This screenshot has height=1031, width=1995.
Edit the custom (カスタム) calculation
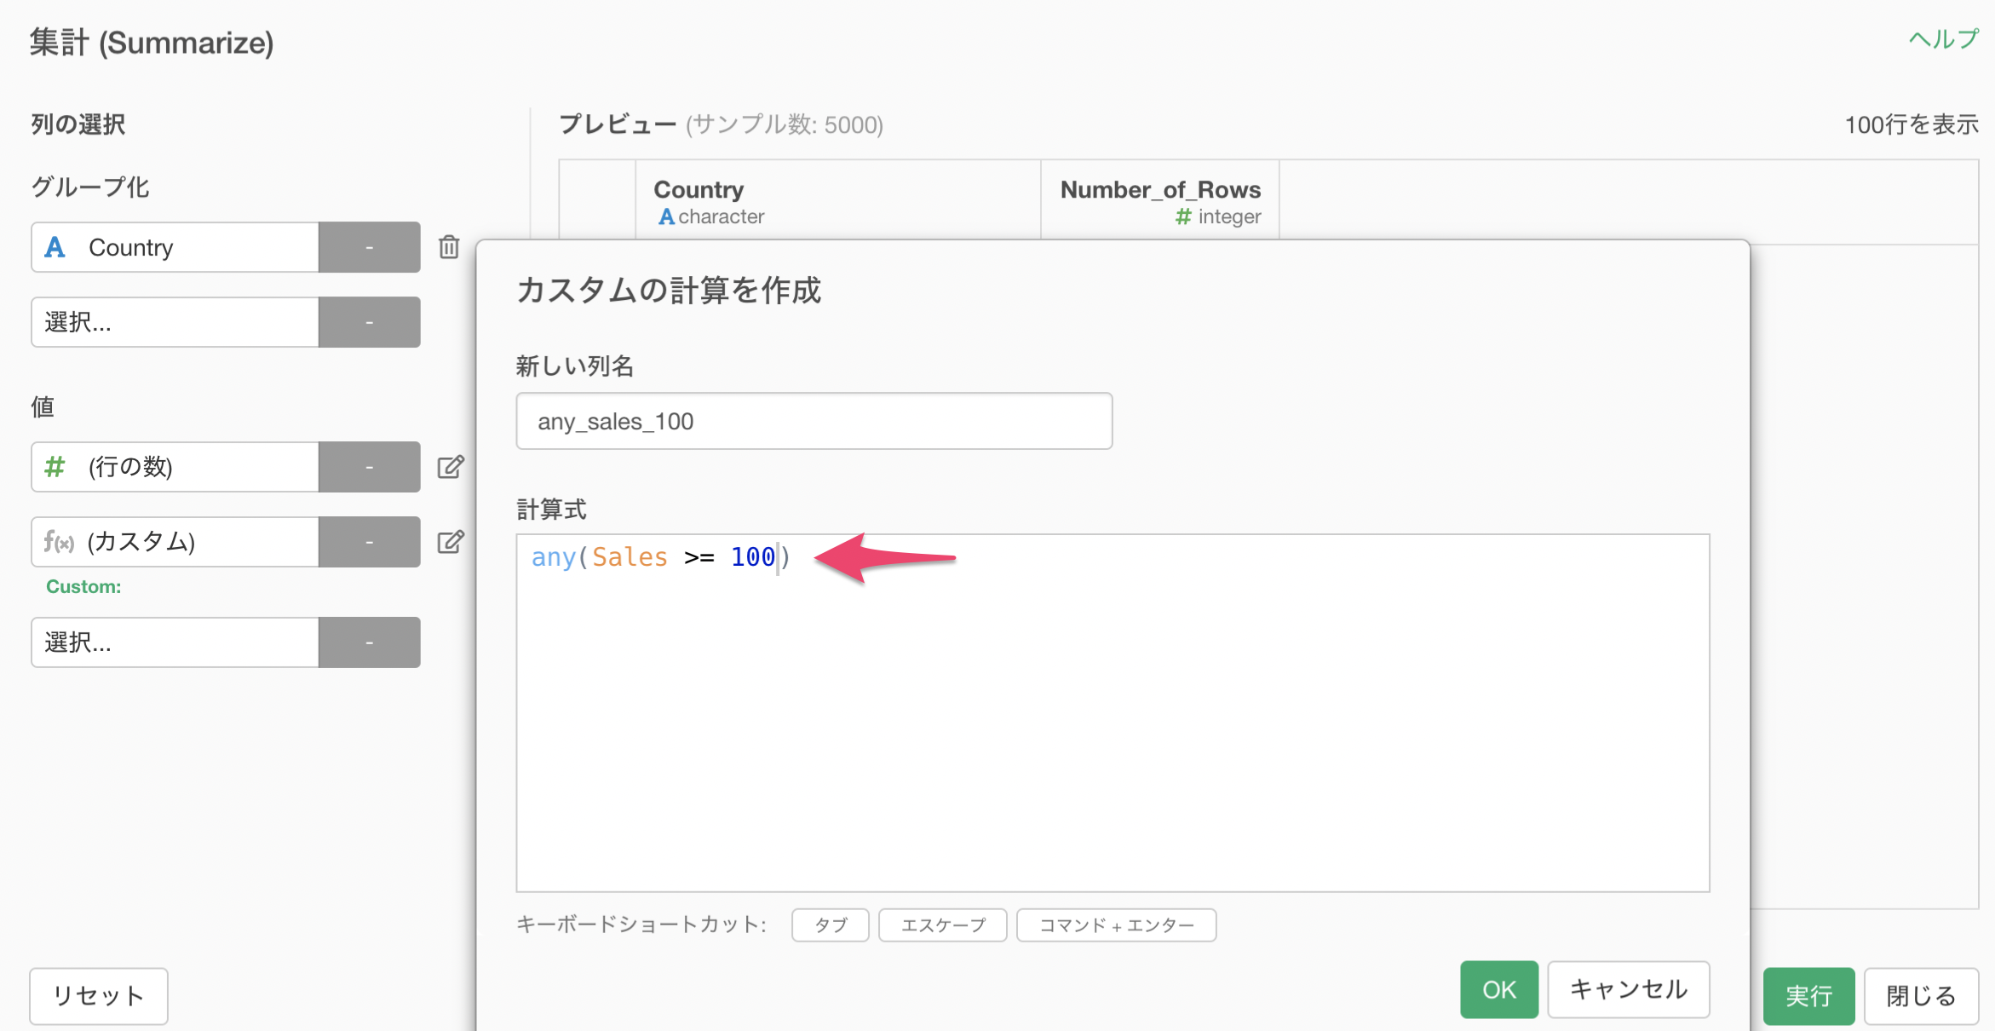(x=451, y=542)
